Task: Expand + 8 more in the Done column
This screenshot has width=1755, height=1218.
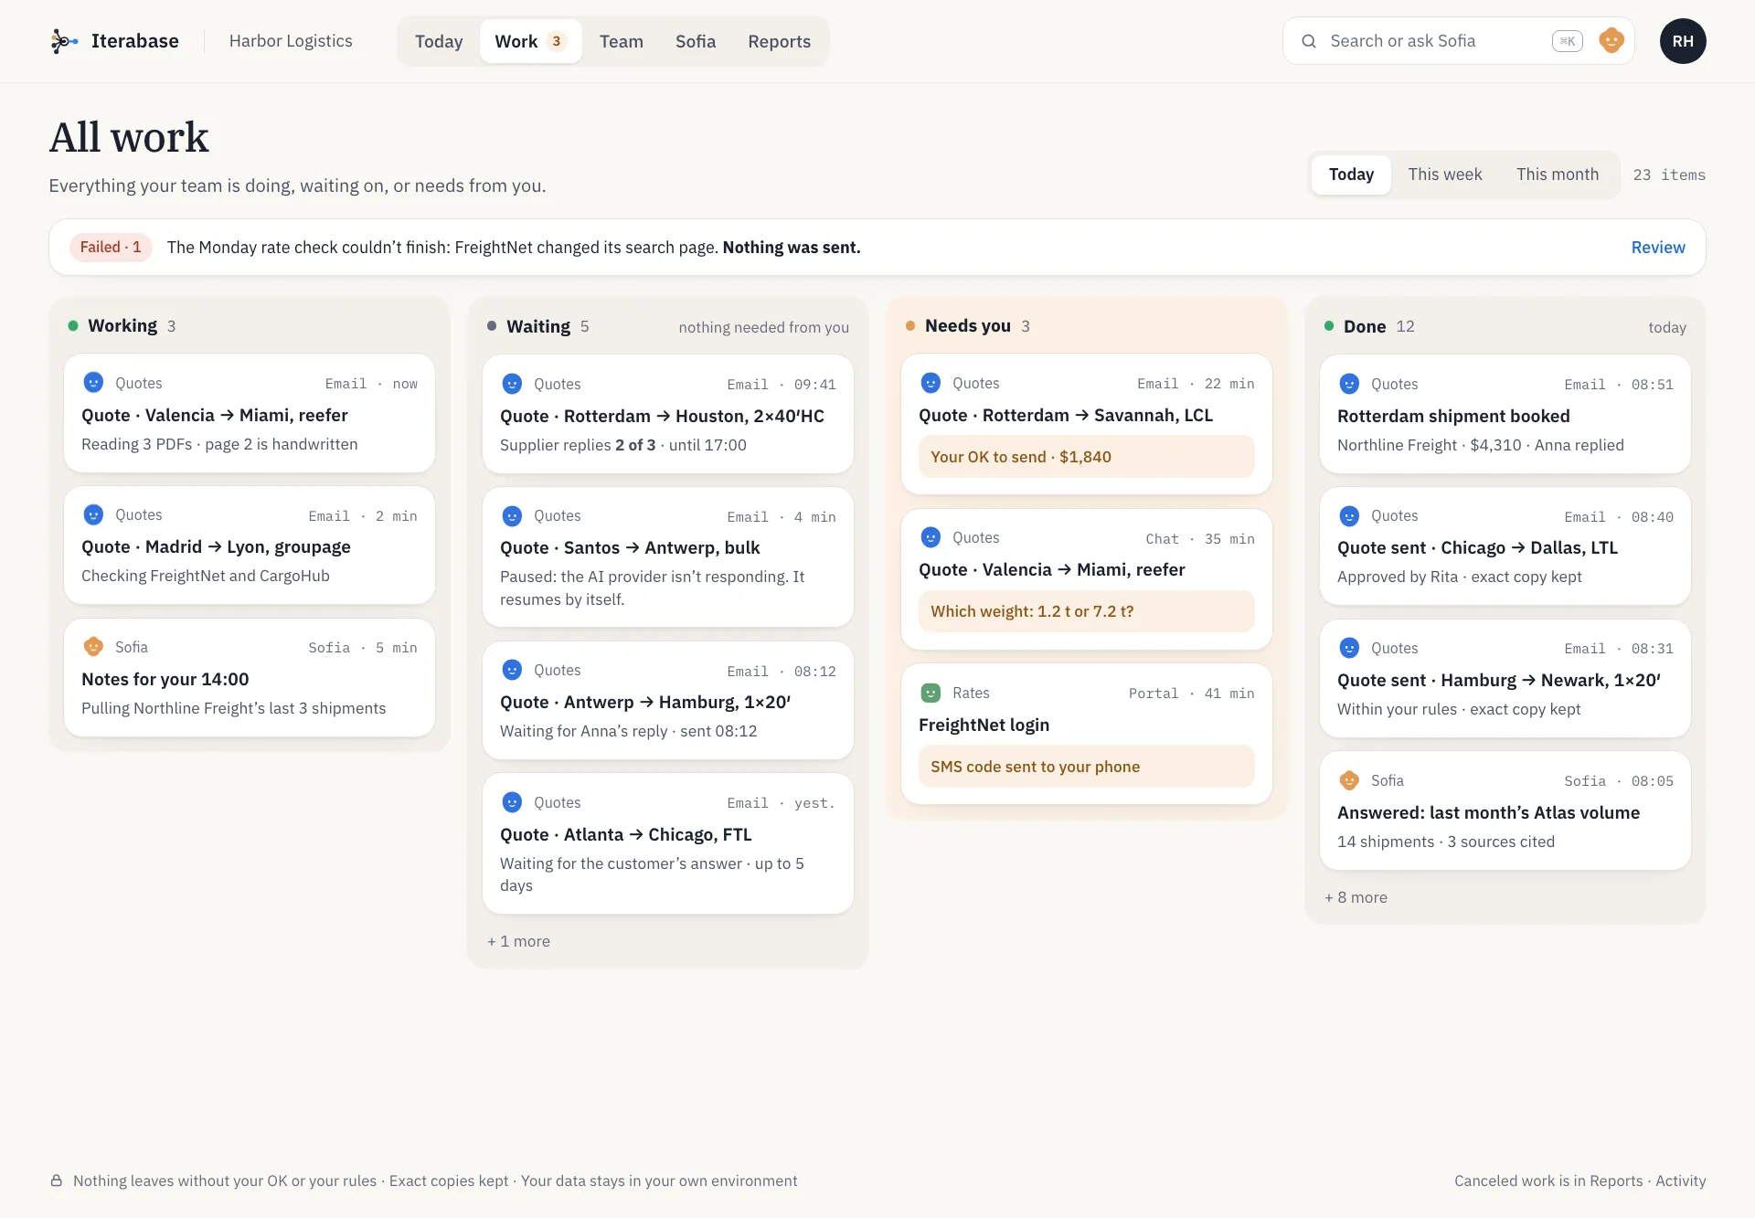Action: pyautogui.click(x=1356, y=897)
